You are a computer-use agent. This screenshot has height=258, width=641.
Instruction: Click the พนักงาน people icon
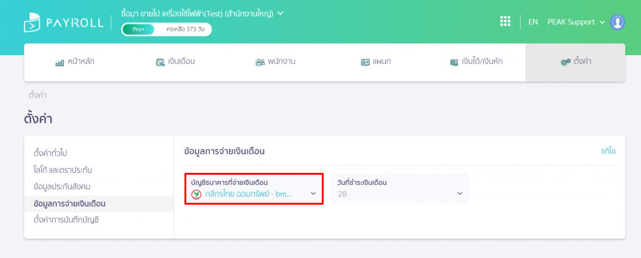point(260,62)
